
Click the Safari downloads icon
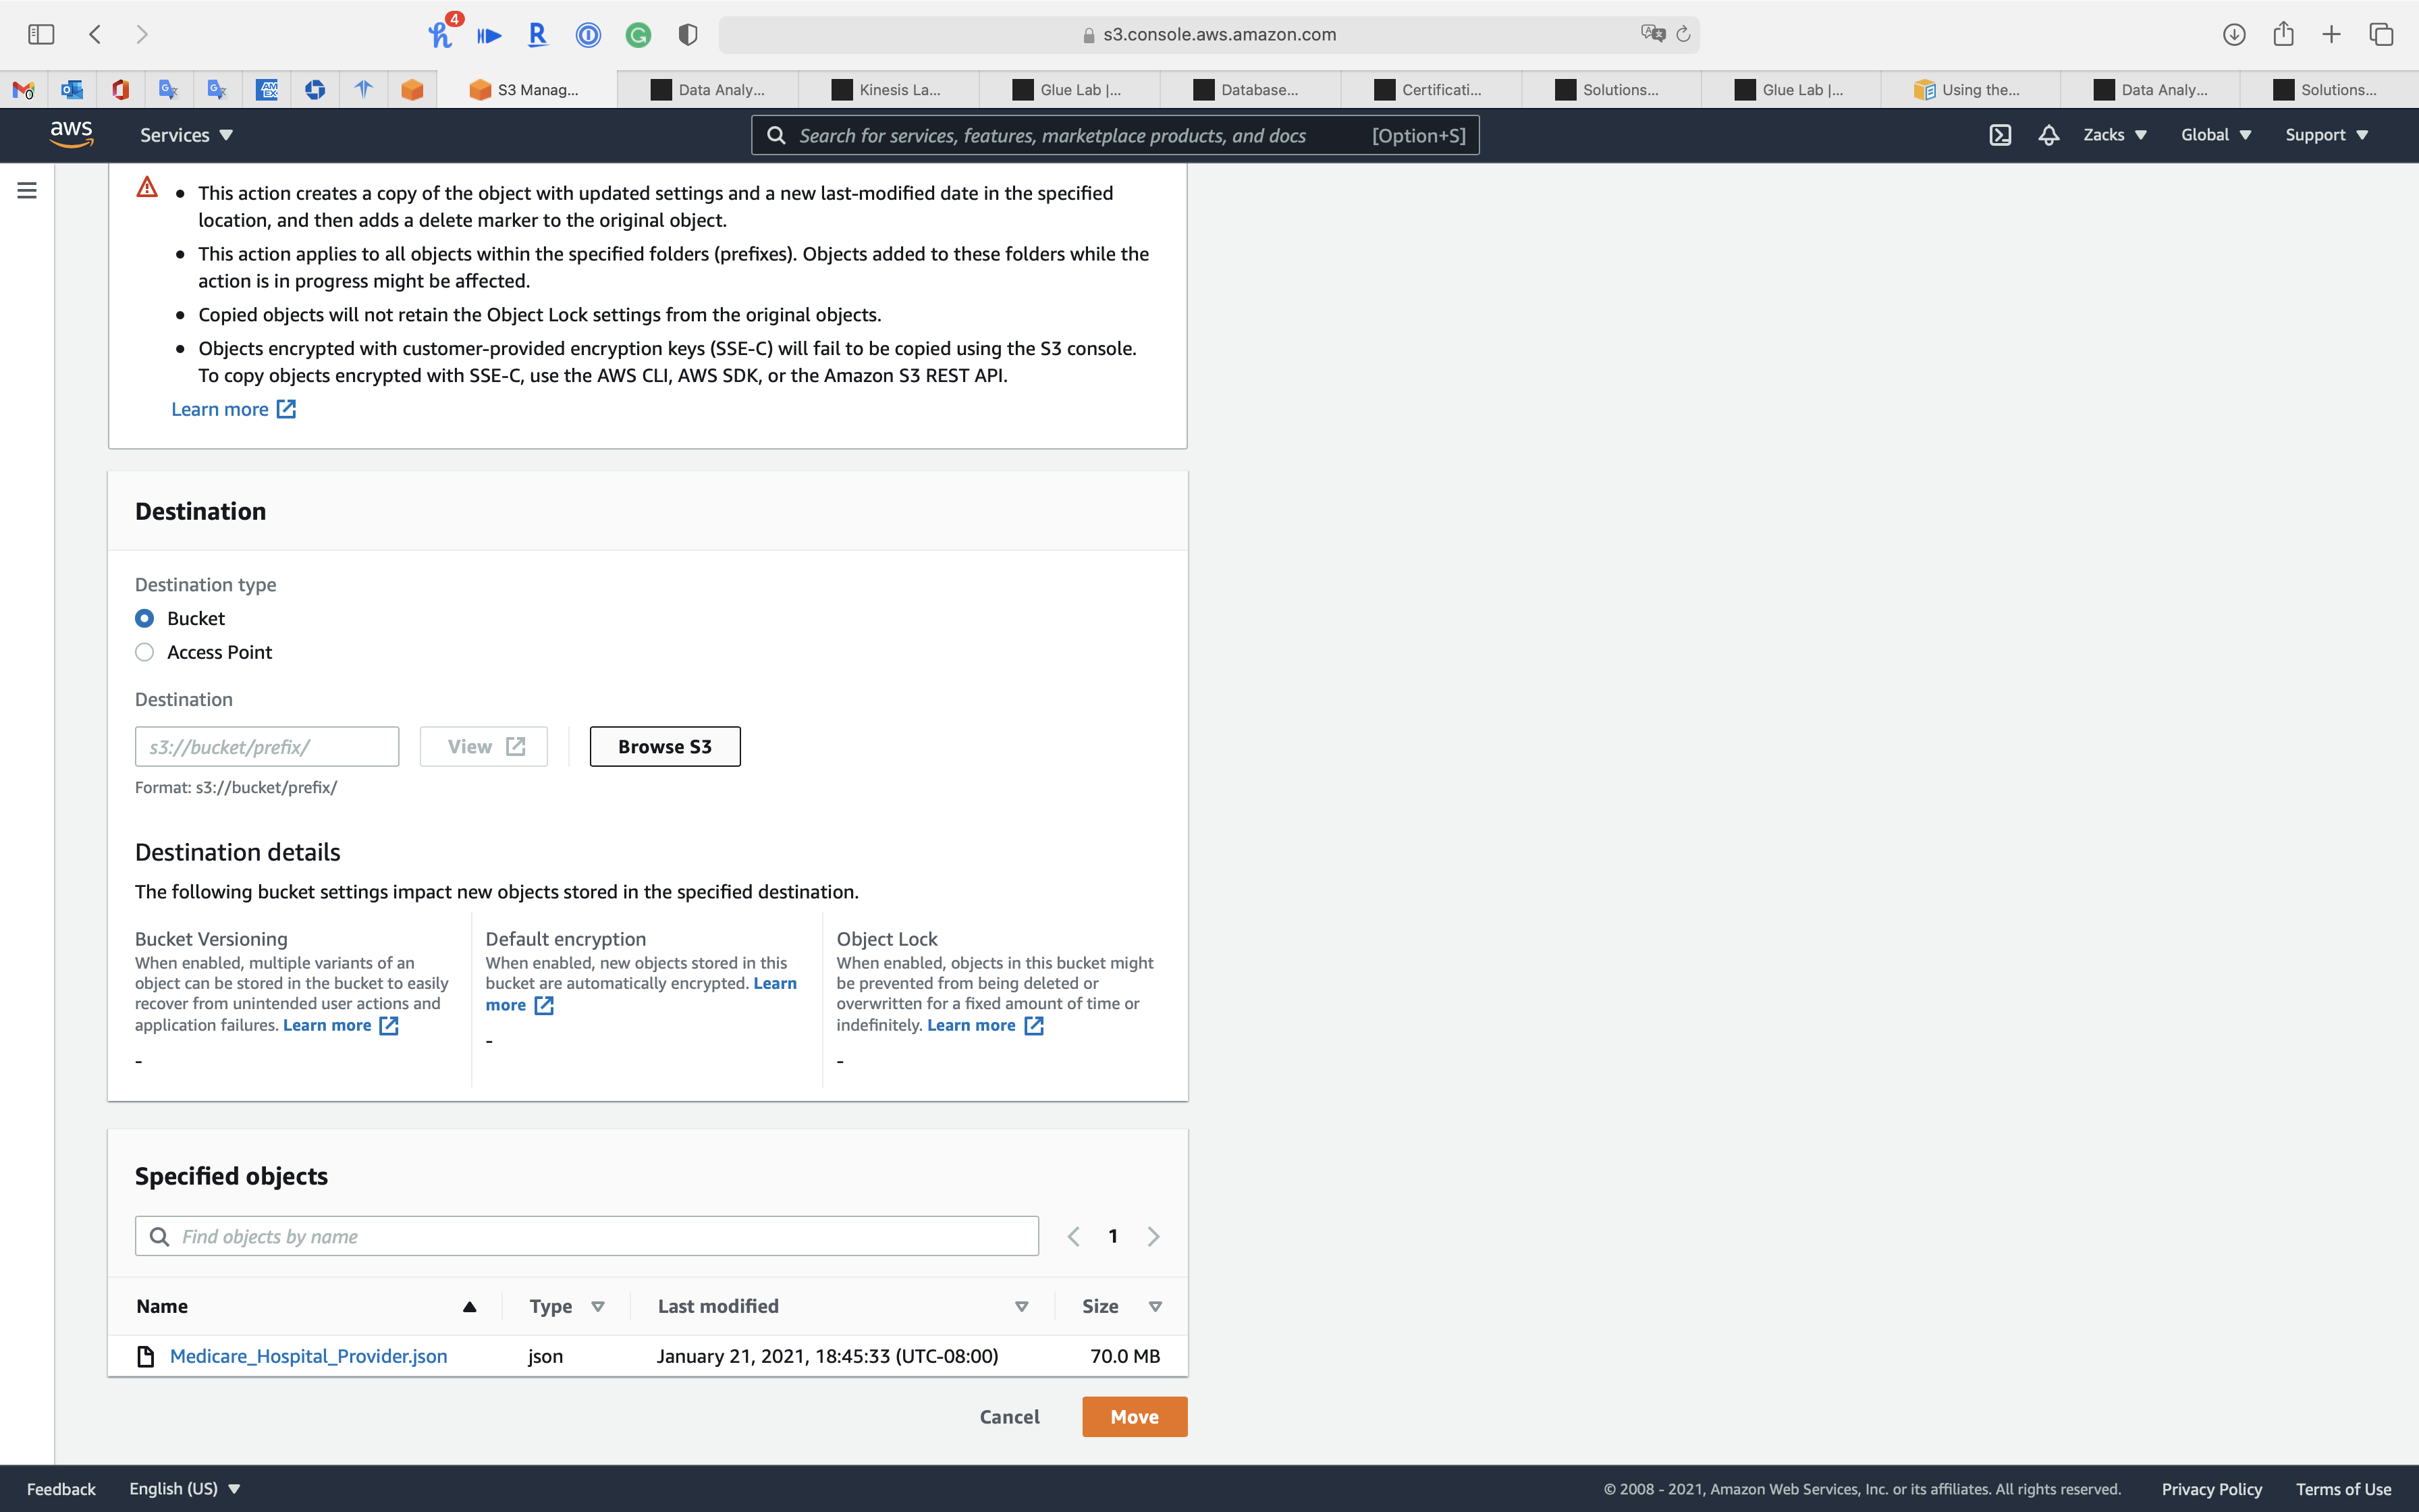(x=2234, y=34)
